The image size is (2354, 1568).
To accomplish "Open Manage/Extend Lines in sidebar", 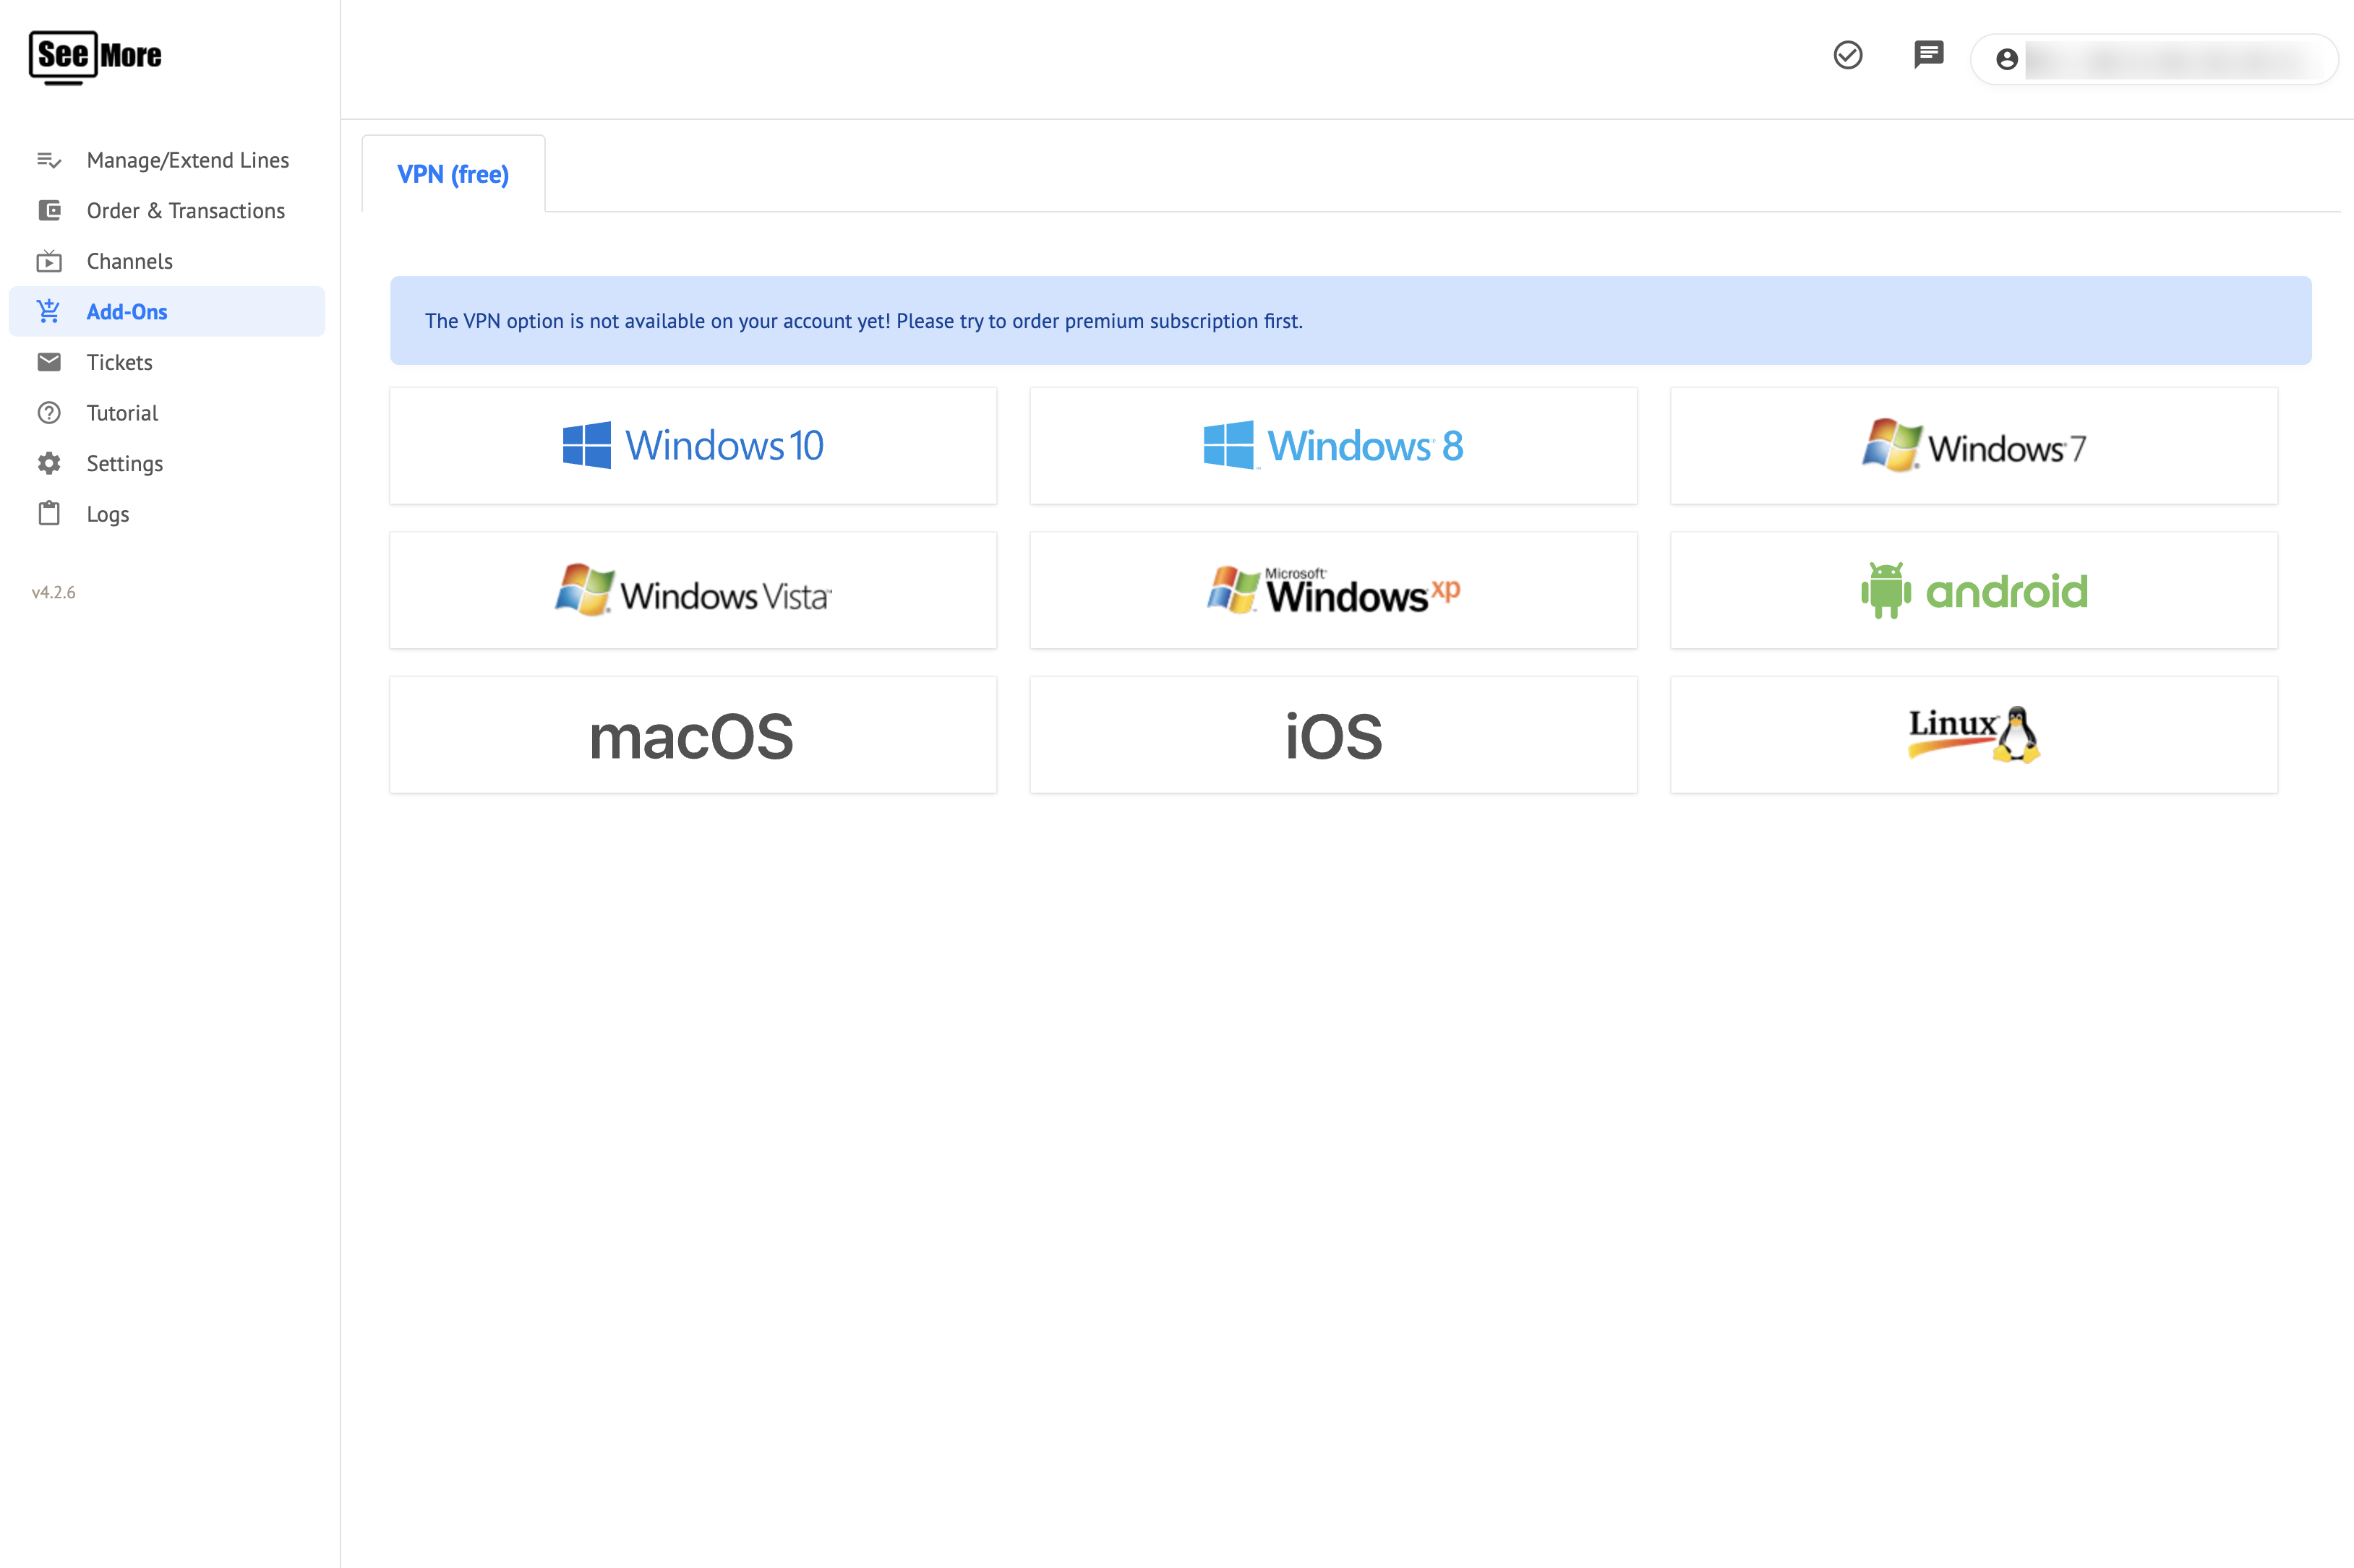I will (x=187, y=160).
